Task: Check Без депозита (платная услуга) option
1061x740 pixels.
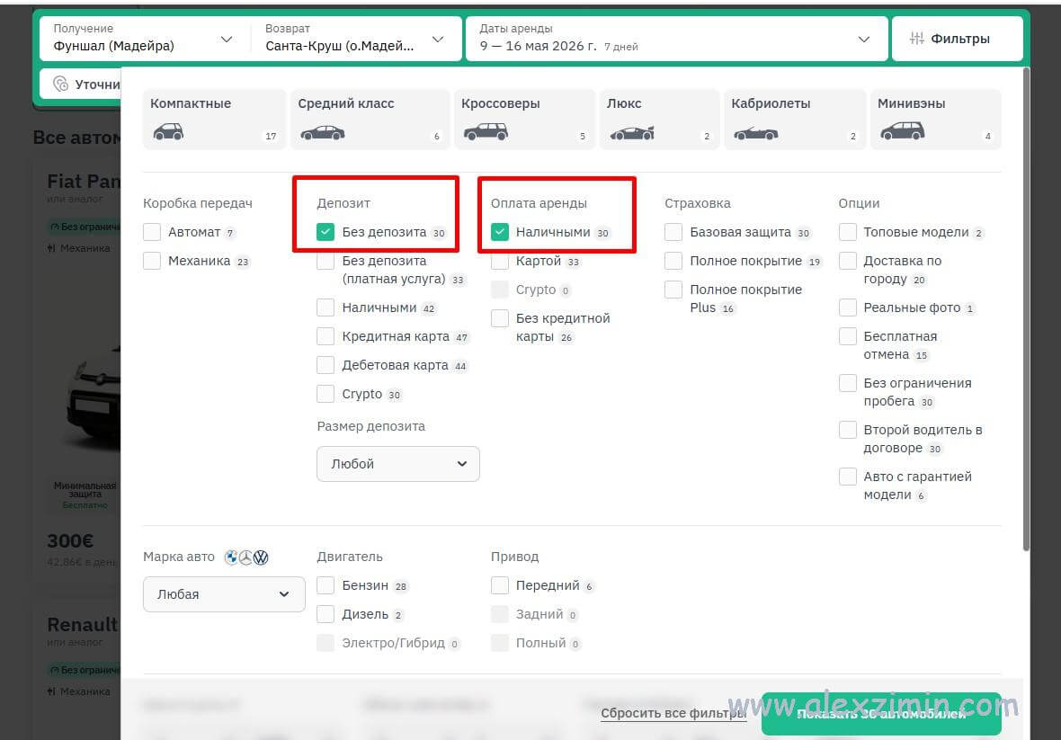Action: 325,261
